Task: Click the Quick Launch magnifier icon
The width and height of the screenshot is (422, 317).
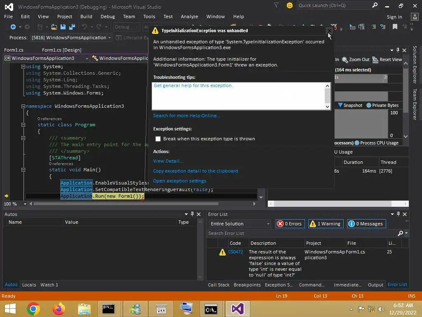Action: pos(375,5)
